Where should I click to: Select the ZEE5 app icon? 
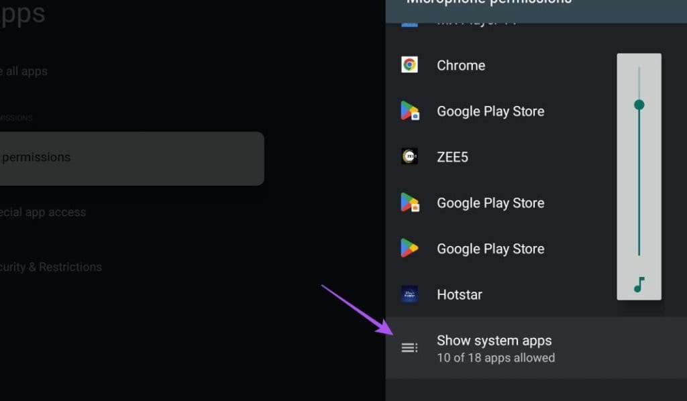[410, 156]
